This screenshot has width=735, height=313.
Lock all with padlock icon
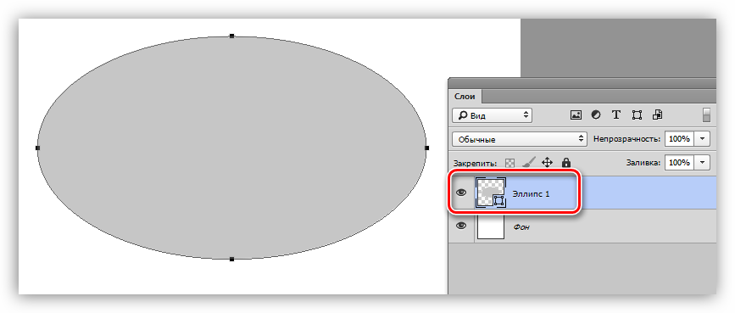coord(566,162)
